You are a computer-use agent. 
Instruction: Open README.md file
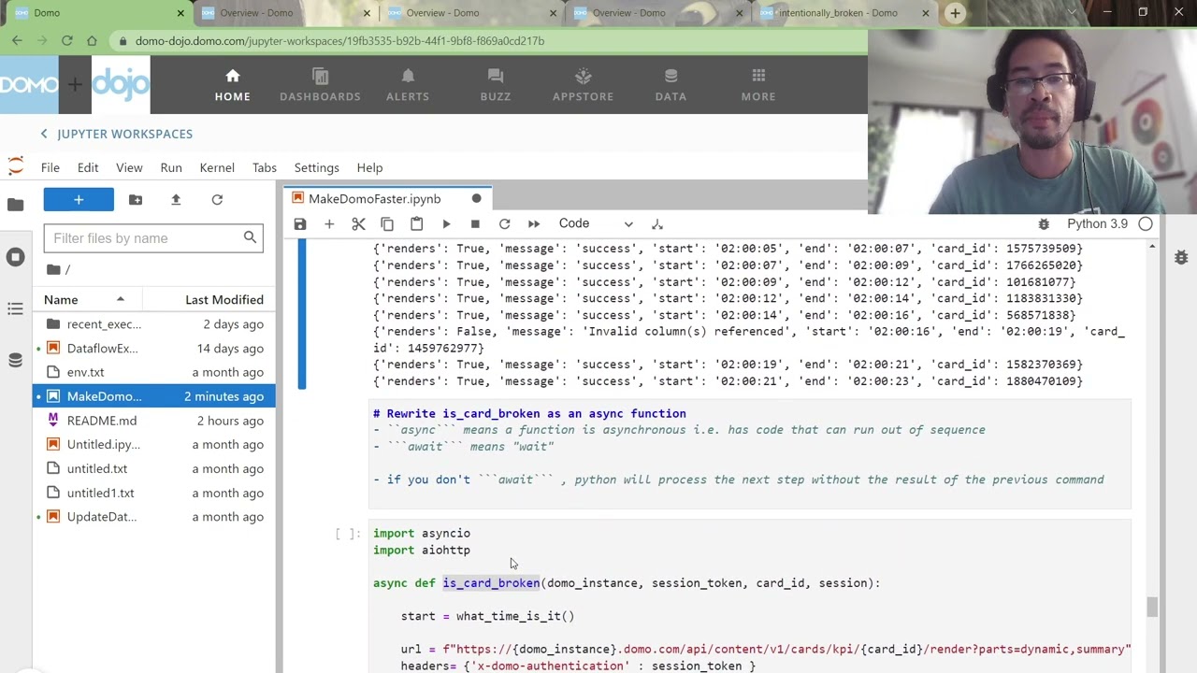pos(154,421)
